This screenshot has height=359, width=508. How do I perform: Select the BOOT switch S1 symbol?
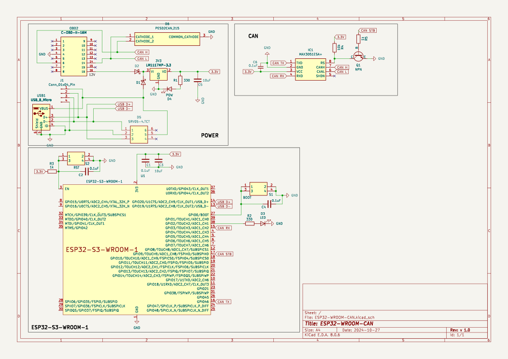(258, 189)
